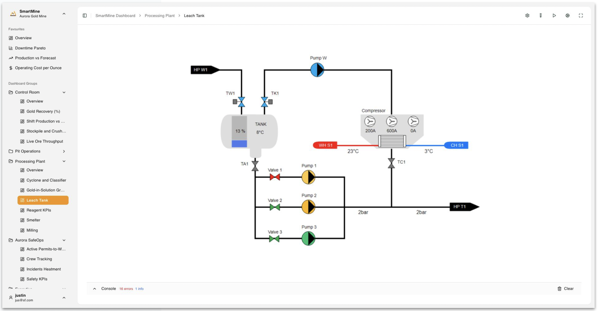Click the Processing Plant breadcrumb link
This screenshot has width=598, height=311.
[160, 16]
